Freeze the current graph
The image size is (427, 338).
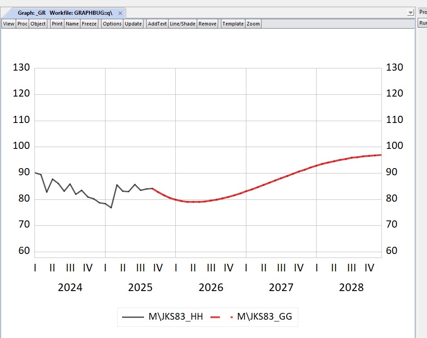(89, 24)
